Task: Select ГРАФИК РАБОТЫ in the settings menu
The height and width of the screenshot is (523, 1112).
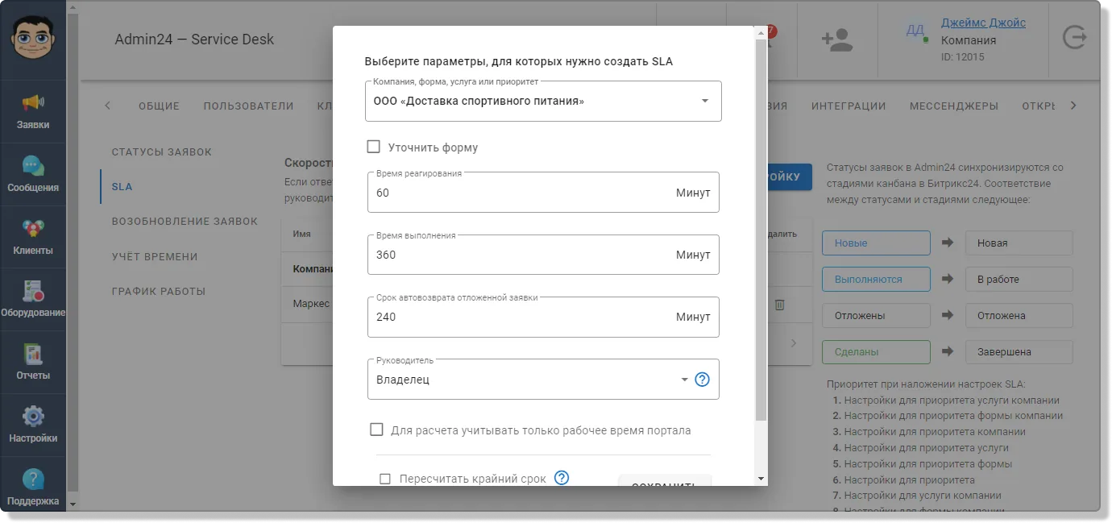Action: (x=159, y=291)
